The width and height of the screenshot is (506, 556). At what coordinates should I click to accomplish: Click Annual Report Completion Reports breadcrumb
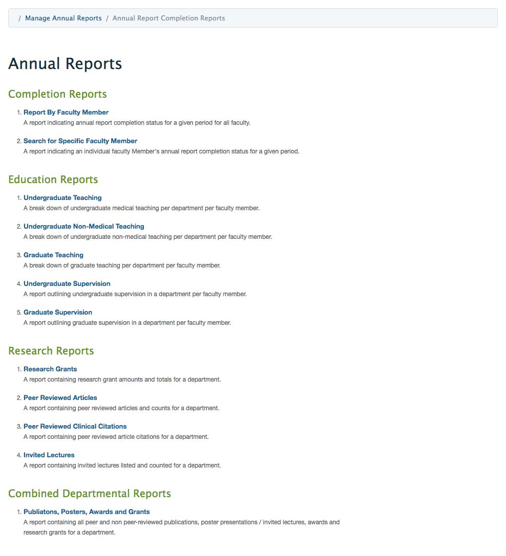click(x=168, y=18)
